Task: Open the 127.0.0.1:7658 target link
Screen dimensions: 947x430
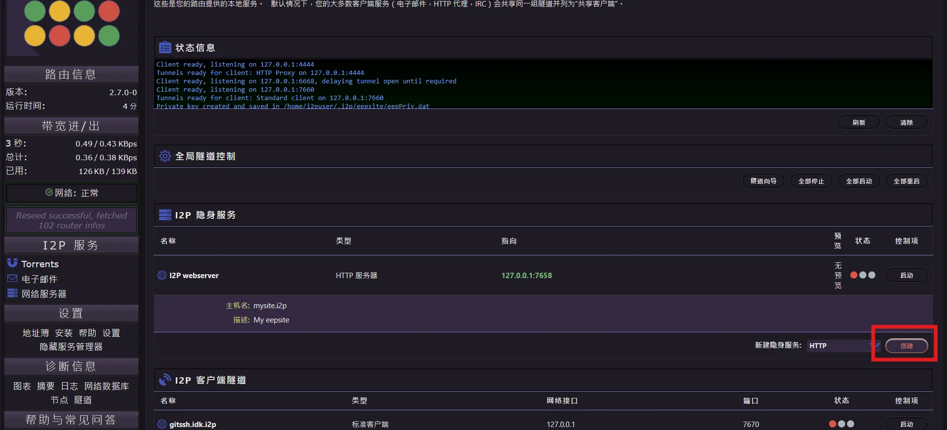Action: [x=526, y=275]
